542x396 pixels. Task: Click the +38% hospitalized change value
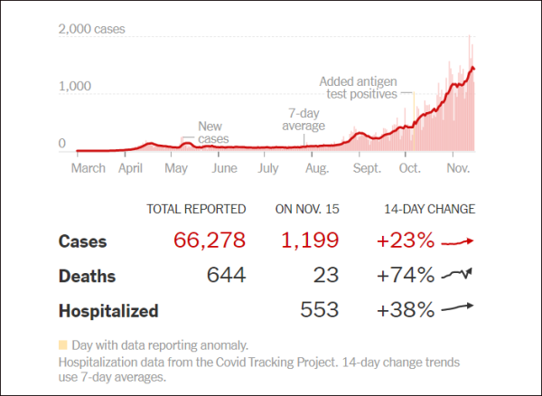point(406,309)
